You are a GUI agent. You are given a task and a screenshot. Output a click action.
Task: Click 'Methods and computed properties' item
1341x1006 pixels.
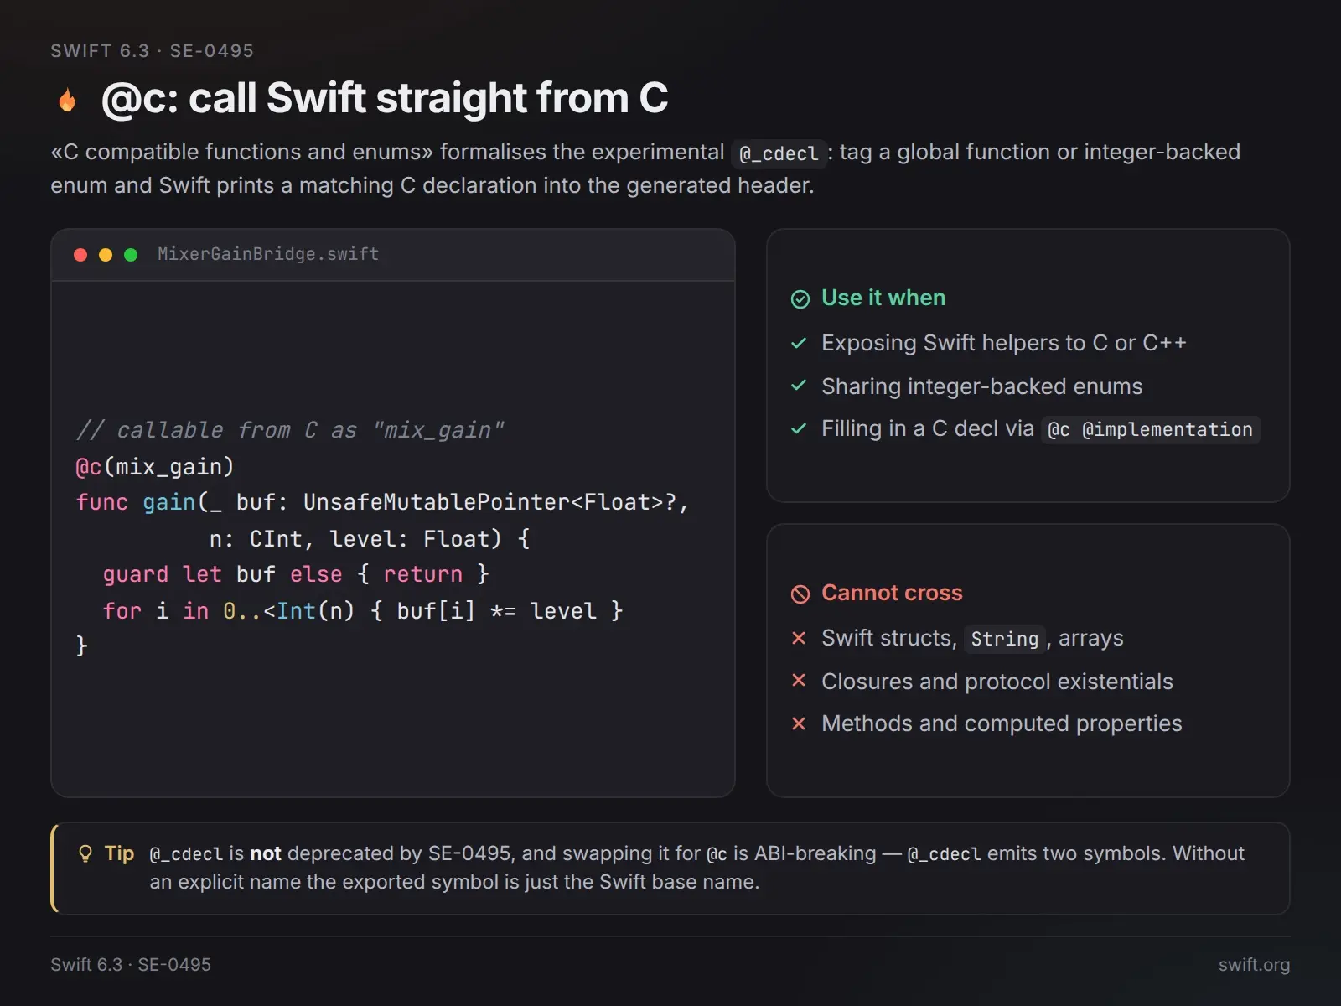tap(1002, 723)
